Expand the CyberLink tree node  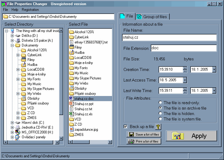[x=18, y=55]
